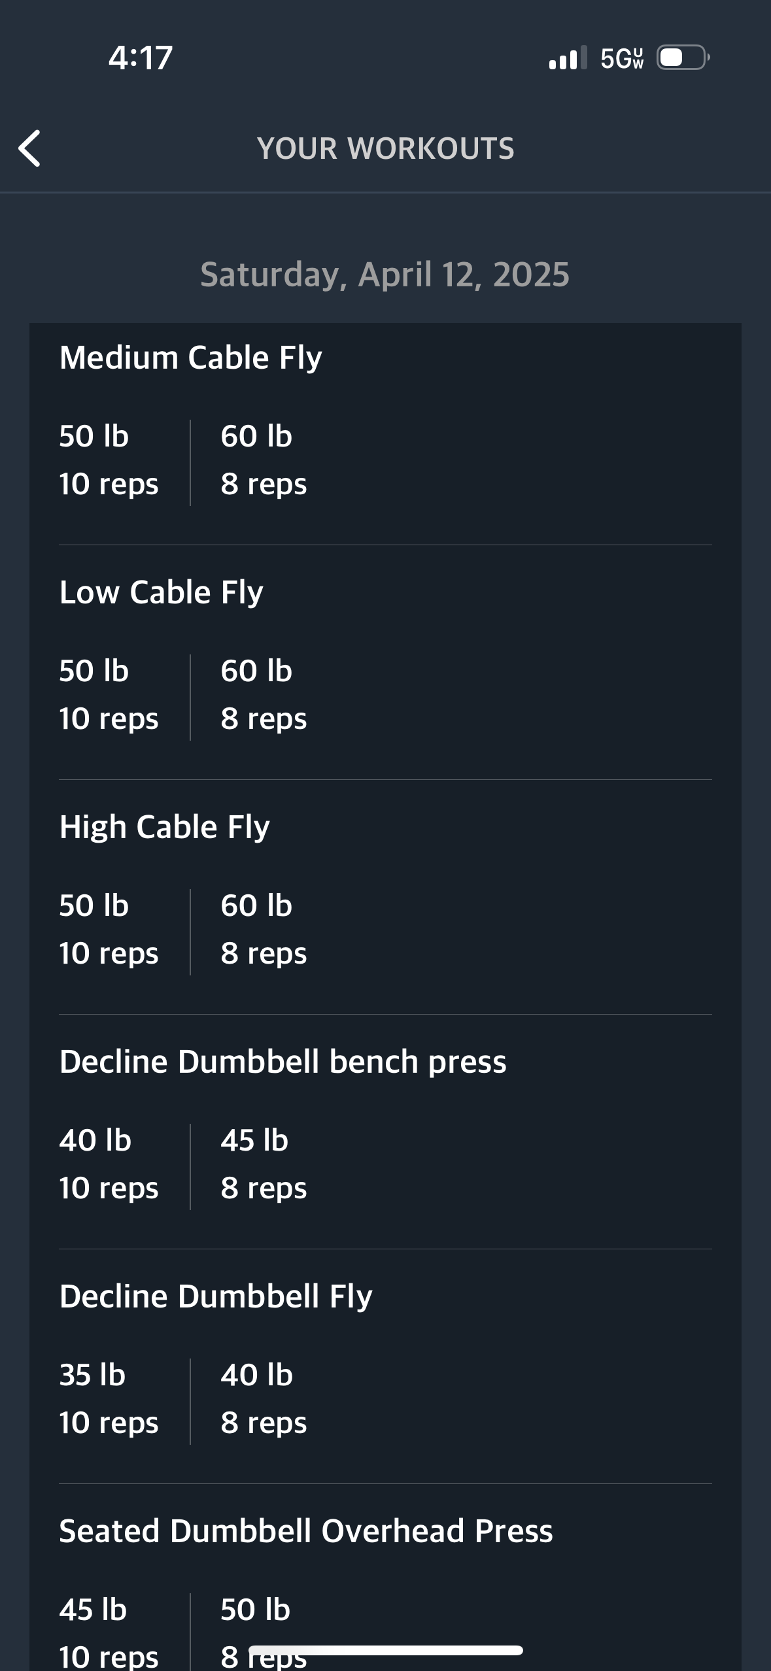This screenshot has width=771, height=1671.
Task: Open the Decline Dumbbell Fly exercise
Action: [x=216, y=1296]
